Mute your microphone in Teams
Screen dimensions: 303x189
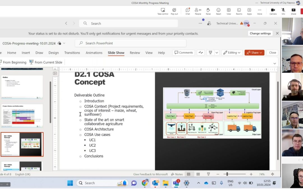[283, 11]
